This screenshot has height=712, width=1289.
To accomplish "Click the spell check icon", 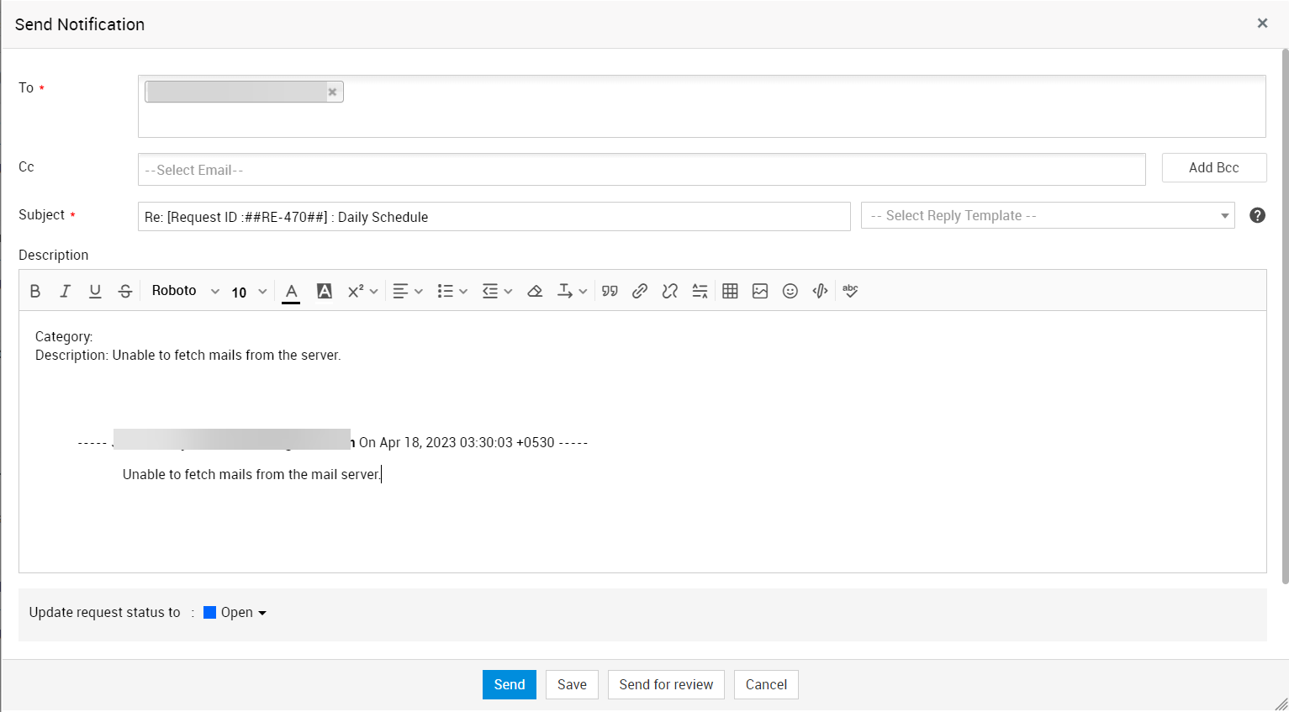I will pos(850,291).
